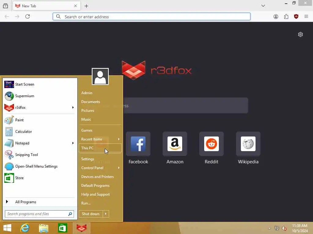Viewport: 313px width, 234px height.
Task: Open uBlock Origin extension icon
Action: click(x=296, y=16)
